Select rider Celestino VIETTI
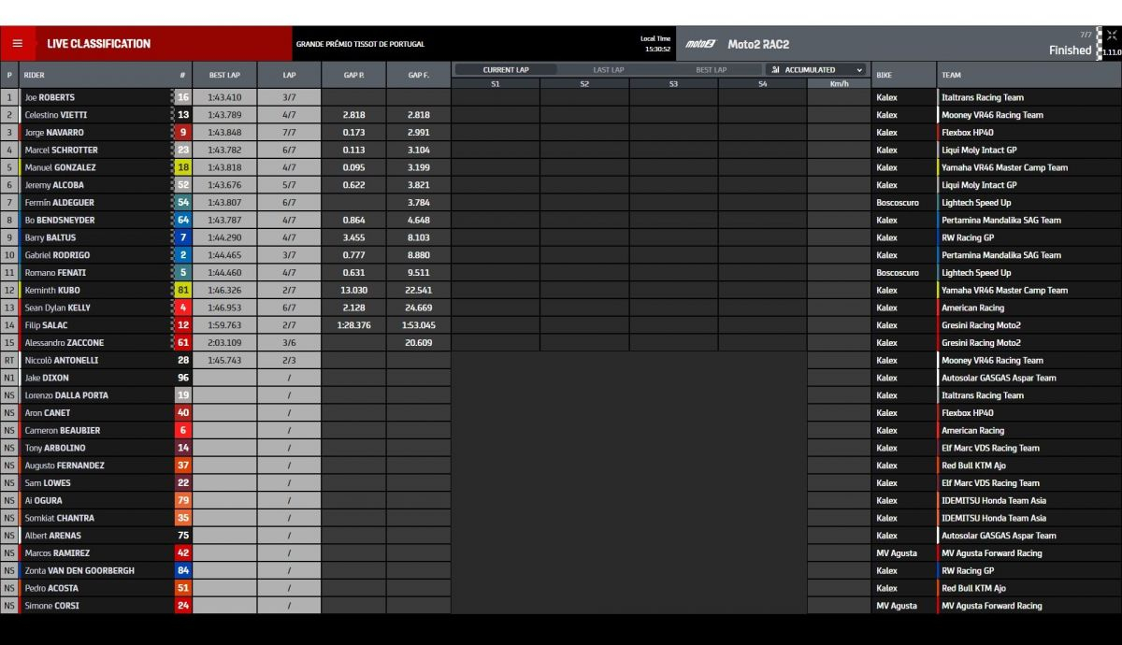Screen dimensions: 1122x645 55,115
